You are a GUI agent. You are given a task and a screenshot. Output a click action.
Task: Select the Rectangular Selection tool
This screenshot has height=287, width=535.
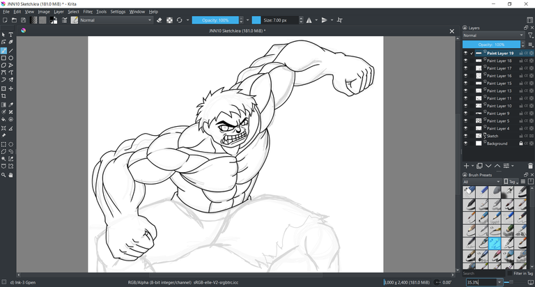click(x=3, y=144)
